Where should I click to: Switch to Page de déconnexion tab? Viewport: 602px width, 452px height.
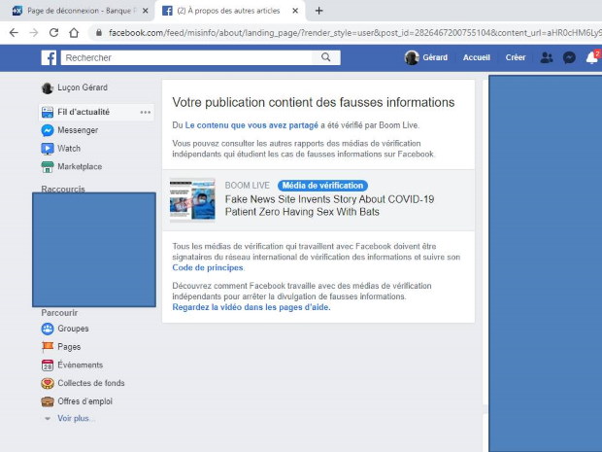(x=78, y=11)
